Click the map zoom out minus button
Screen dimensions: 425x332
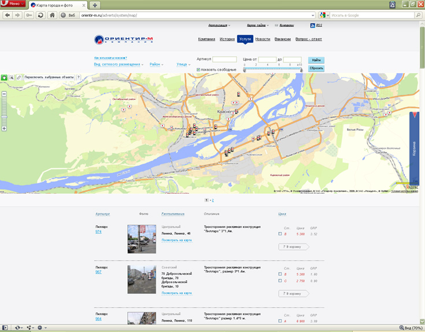coord(4,94)
